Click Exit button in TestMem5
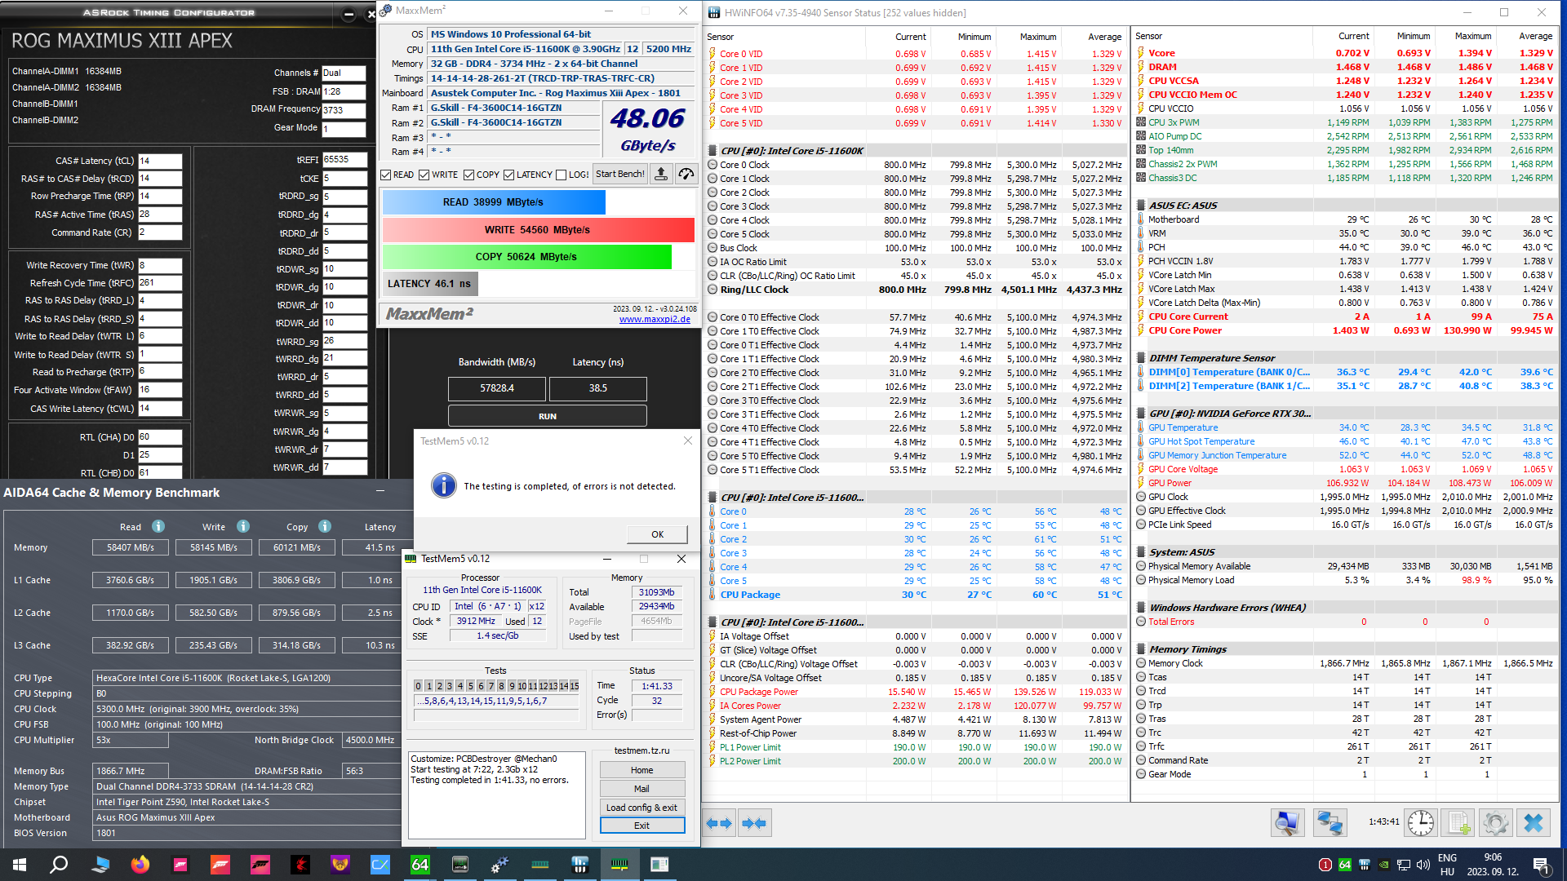This screenshot has height=881, width=1567. pos(642,826)
